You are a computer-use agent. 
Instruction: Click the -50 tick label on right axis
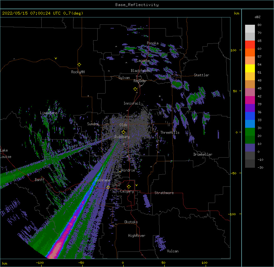point(233,173)
